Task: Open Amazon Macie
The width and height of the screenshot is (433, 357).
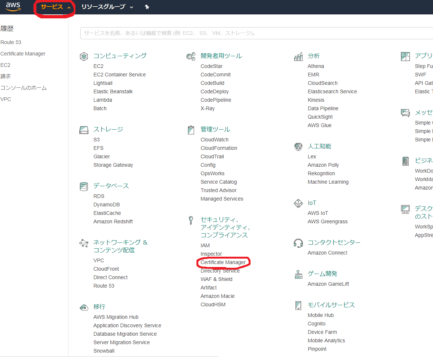Action: pyautogui.click(x=218, y=296)
